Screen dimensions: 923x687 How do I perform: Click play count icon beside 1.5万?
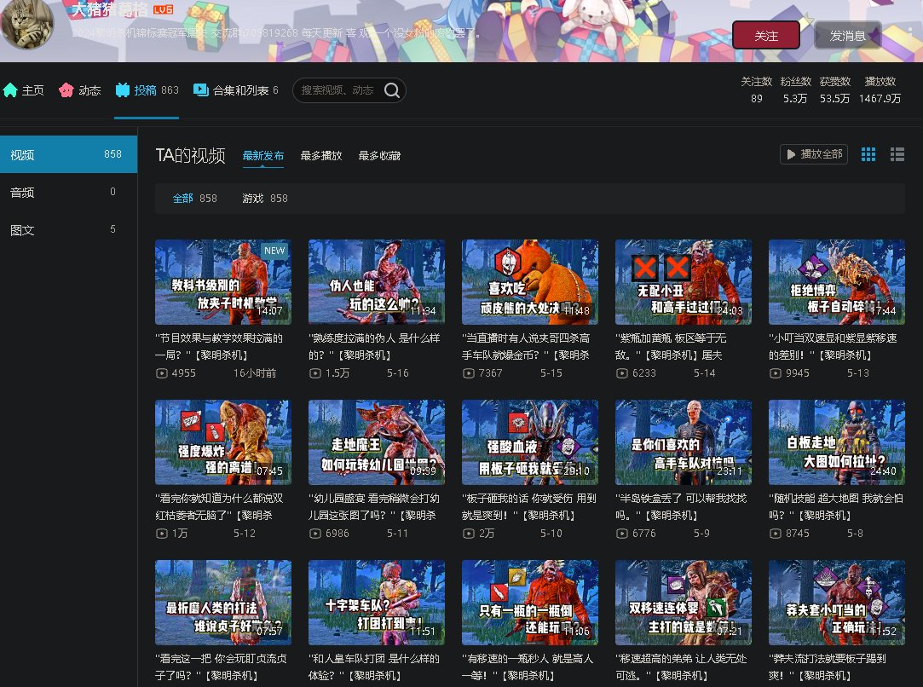pyautogui.click(x=315, y=373)
